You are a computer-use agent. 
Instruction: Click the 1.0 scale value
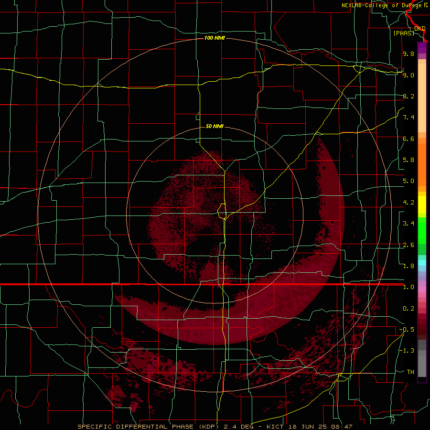(x=408, y=287)
